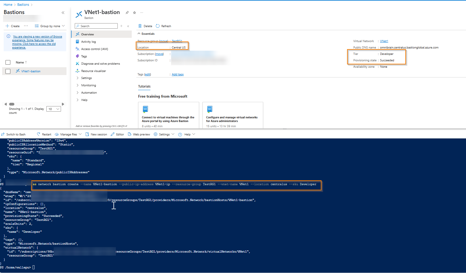The width and height of the screenshot is (466, 273).
Task: Follow the VNet1 virtual network link
Action: tap(384, 41)
